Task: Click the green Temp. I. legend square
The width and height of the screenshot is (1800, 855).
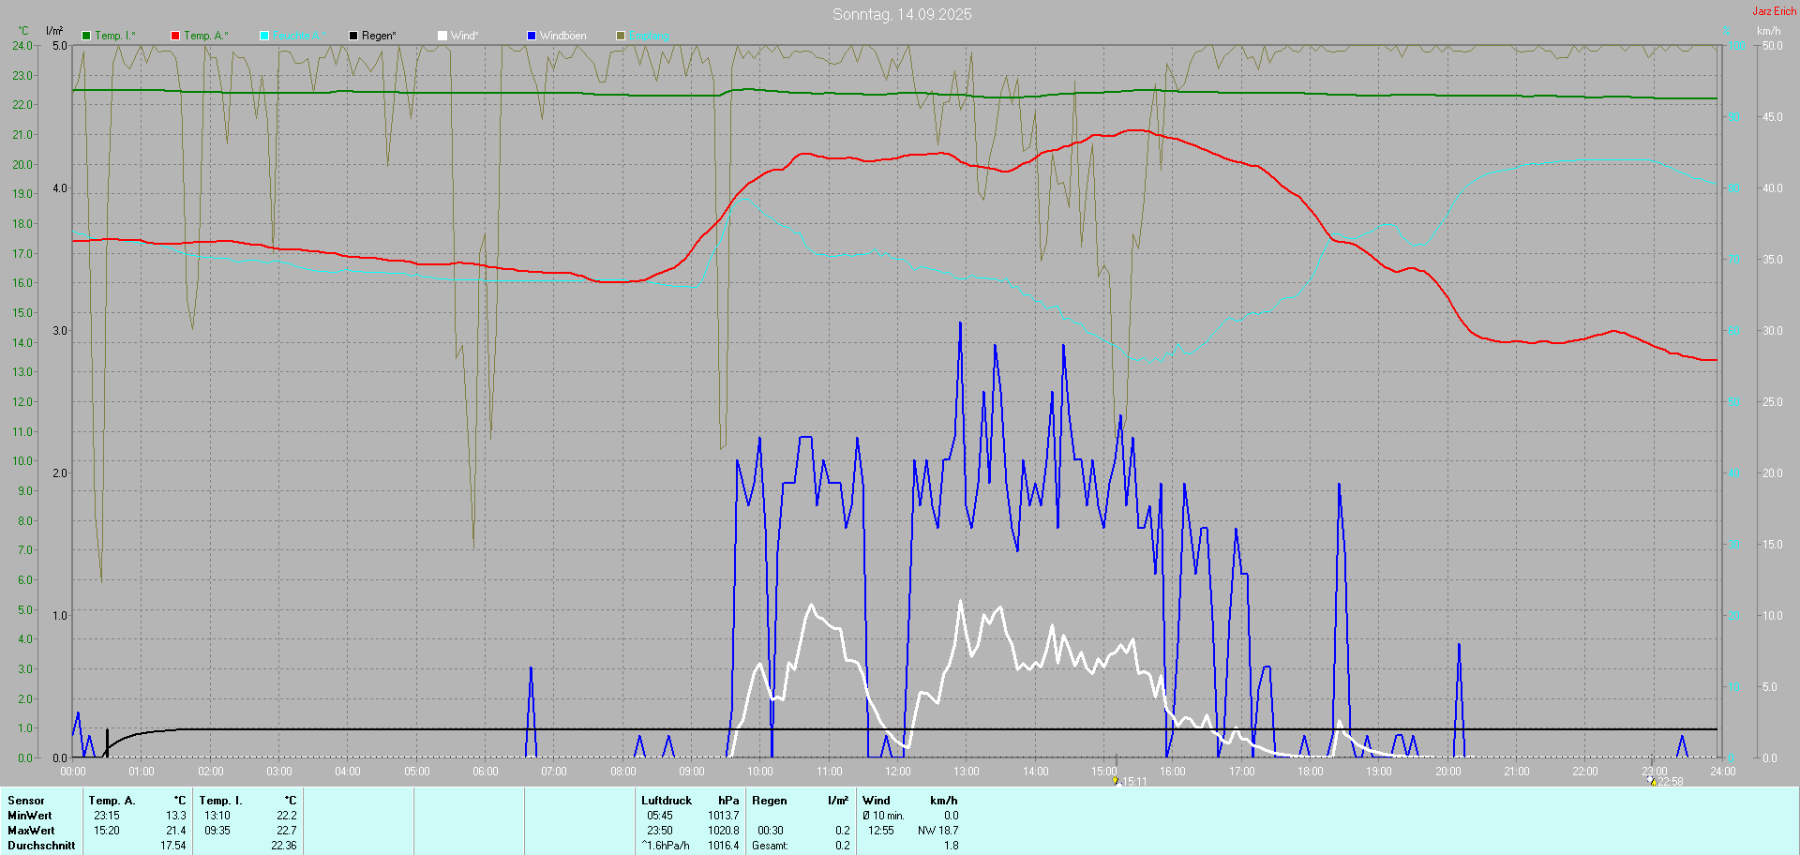Action: (x=86, y=36)
